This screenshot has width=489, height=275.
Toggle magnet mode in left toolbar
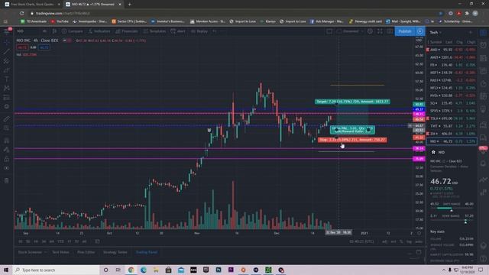[6, 141]
